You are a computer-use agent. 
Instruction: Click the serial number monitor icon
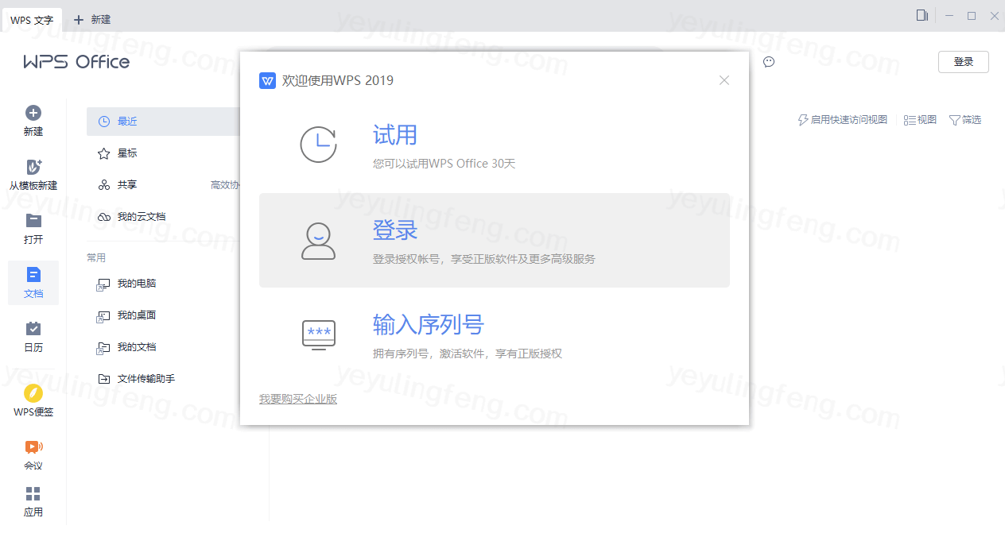319,334
